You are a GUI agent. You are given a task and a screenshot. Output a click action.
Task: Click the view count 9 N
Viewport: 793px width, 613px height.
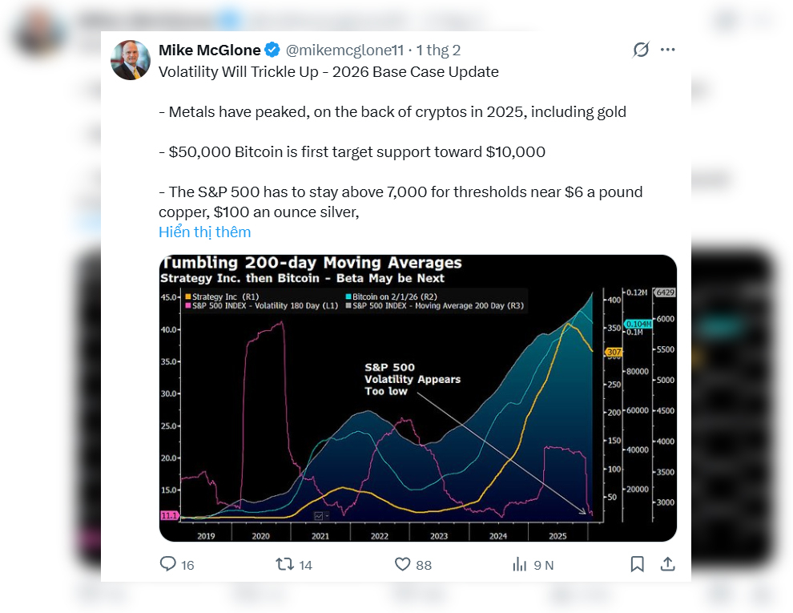tap(544, 565)
